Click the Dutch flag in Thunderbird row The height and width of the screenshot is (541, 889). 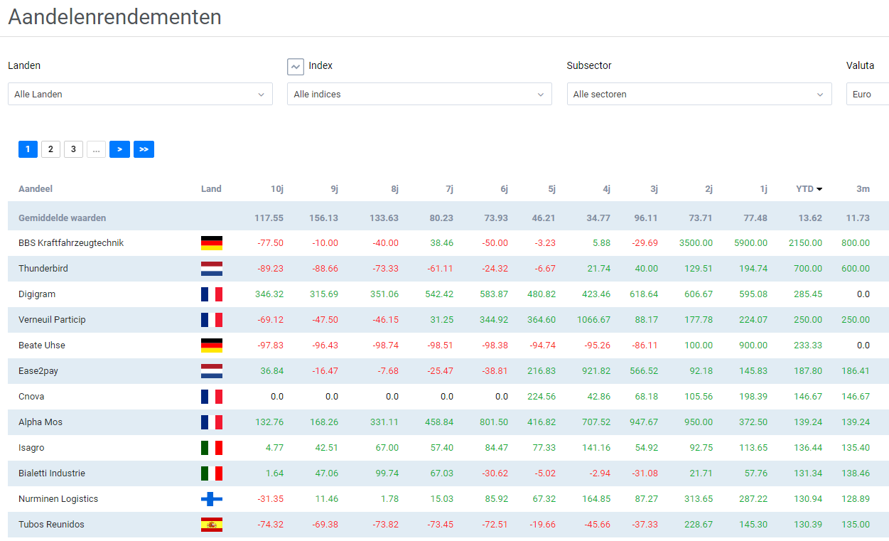click(x=212, y=269)
